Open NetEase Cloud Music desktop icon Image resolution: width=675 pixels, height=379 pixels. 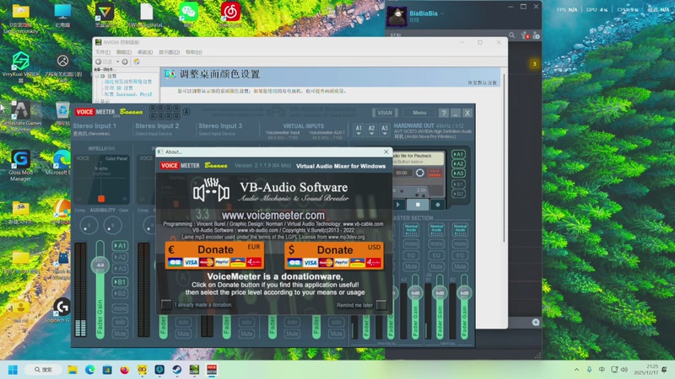[230, 13]
